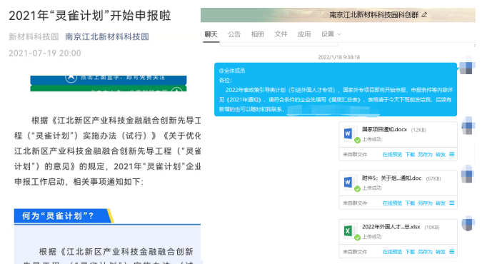Switch to the 文件 tab
Screen dimensions: 492x264
pos(281,34)
